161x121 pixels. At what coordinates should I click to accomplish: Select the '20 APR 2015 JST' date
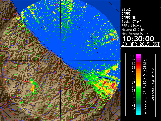141,44
